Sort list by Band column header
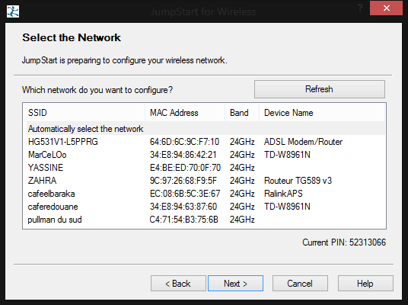The height and width of the screenshot is (305, 408). 242,113
